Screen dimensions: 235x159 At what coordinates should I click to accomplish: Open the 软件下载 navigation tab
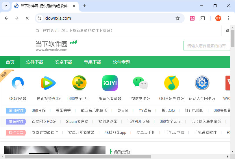35,62
